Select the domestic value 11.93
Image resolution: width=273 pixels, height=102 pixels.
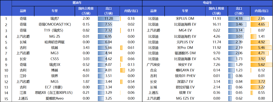coord(217,19)
